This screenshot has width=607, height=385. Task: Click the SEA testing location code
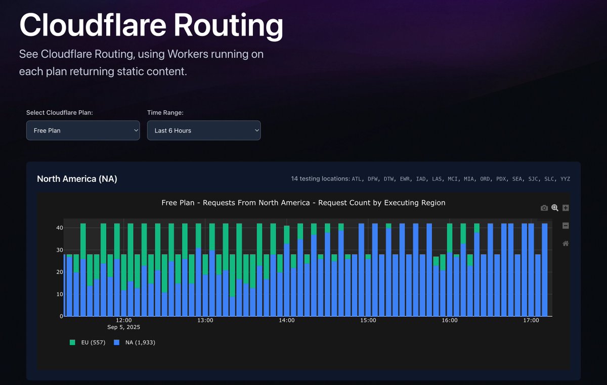(517, 179)
